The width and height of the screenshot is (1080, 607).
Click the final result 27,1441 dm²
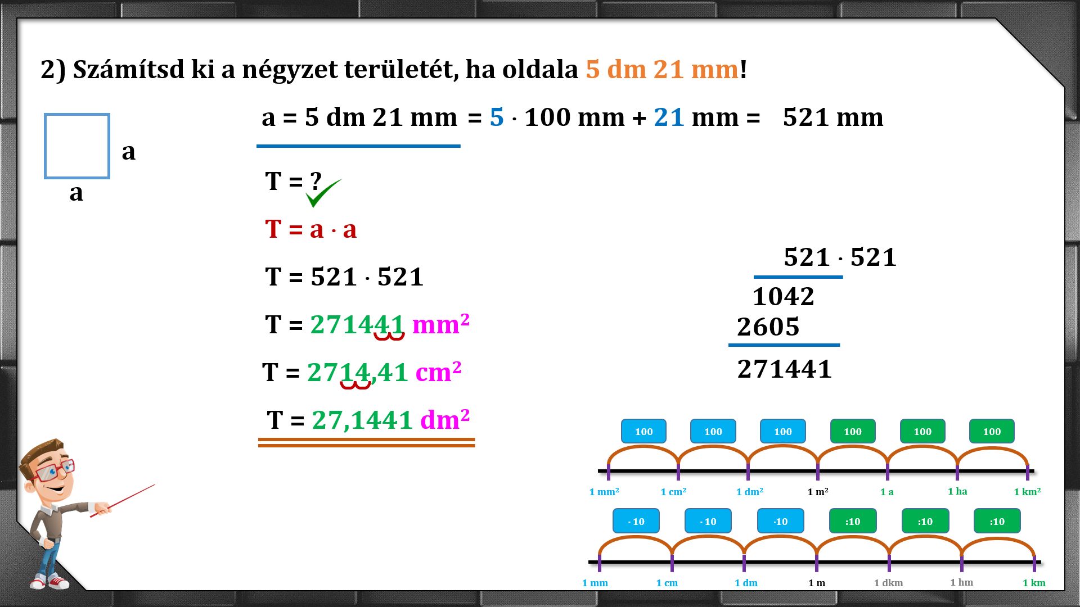[x=368, y=420]
